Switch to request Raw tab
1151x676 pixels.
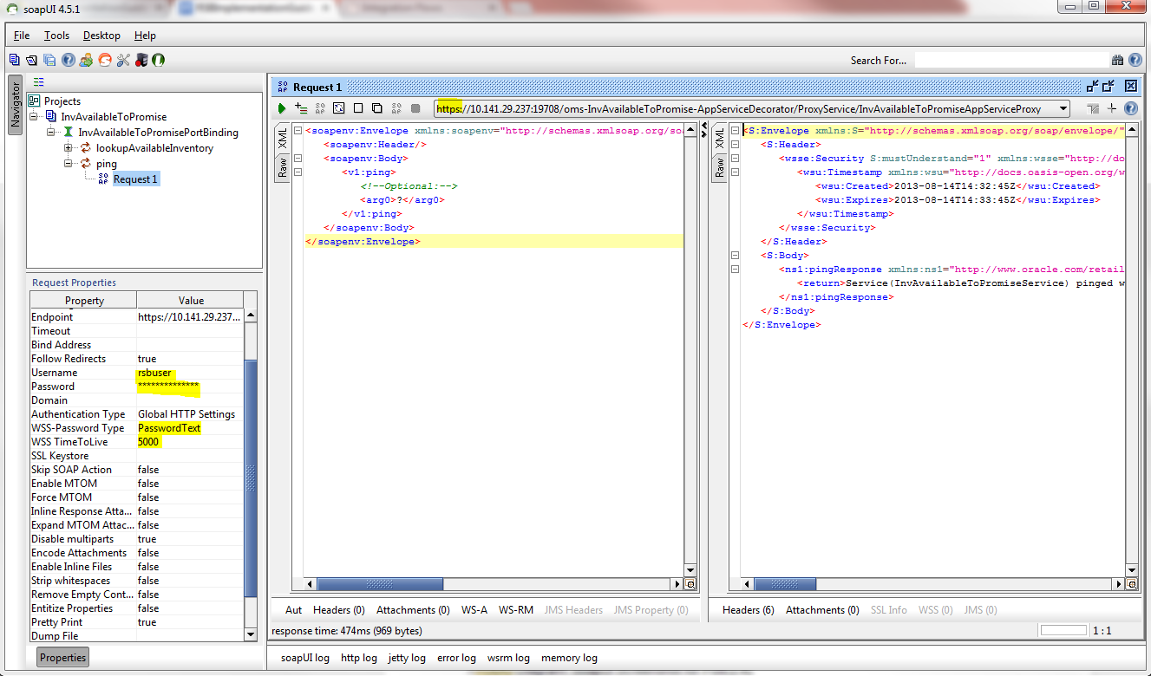282,168
